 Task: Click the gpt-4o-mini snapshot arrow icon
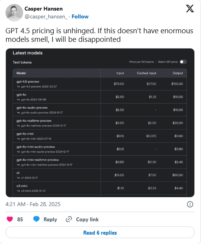pos(18,139)
